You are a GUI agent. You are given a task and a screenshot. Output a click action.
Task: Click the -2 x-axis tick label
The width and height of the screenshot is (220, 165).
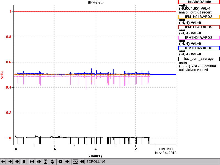(135, 149)
